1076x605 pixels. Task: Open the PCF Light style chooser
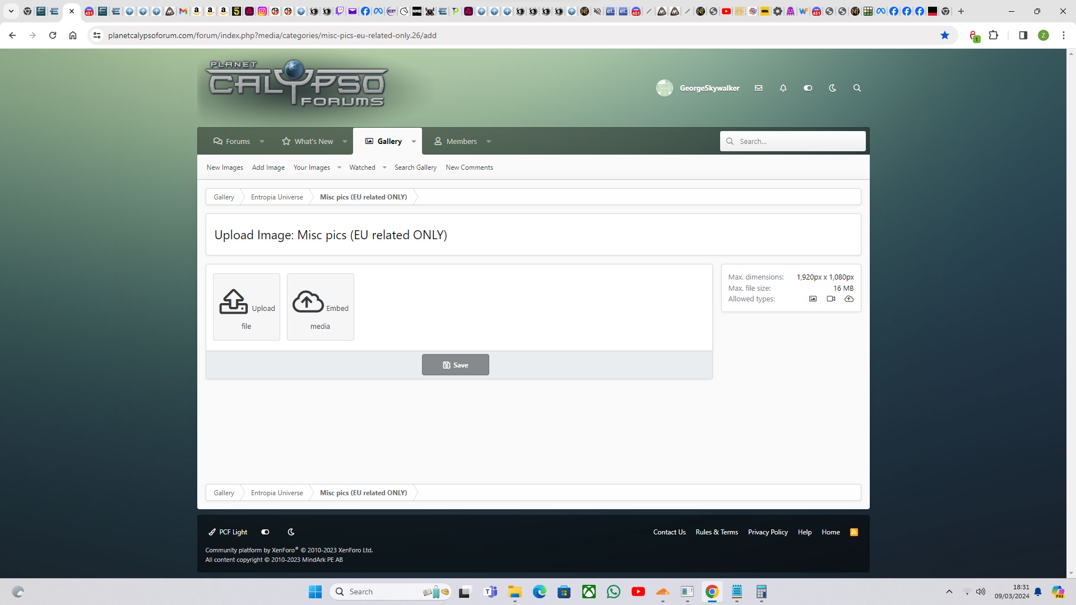pos(228,532)
